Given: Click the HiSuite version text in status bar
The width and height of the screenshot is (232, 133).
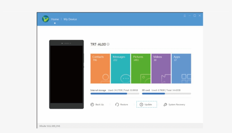Looking at the screenshot, I should pyautogui.click(x=50, y=126).
